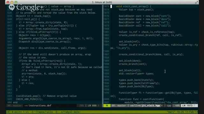Click the N normal mode indicator

(107, 105)
